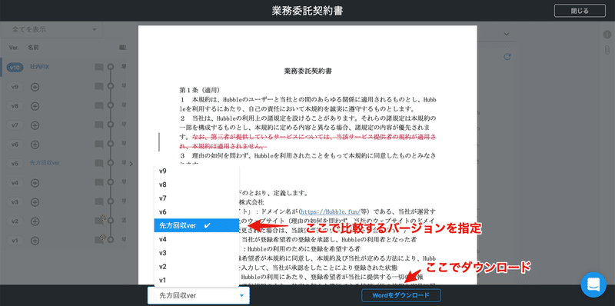Select the v5 version badge
The width and height of the screenshot is (615, 306).
15,164
